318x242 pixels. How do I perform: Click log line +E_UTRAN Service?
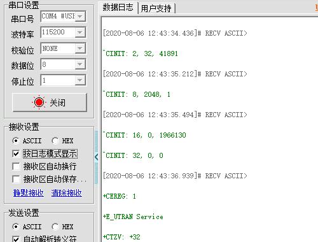click(133, 217)
